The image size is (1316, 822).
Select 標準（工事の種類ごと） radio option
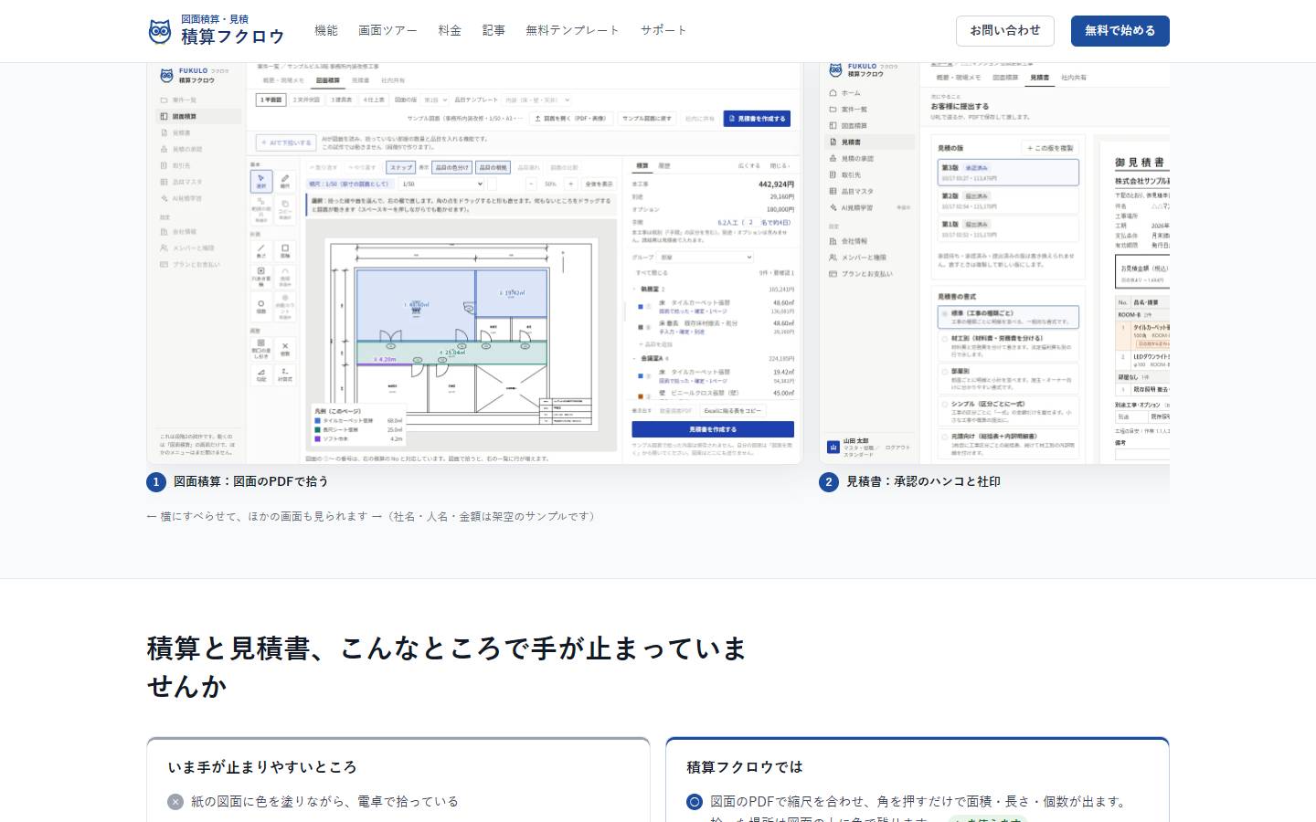click(x=944, y=314)
